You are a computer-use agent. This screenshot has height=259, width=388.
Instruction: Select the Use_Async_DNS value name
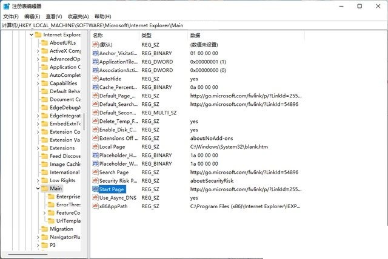coord(118,198)
